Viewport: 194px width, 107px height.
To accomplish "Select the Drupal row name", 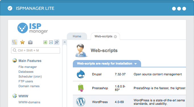I will (x=97, y=74).
